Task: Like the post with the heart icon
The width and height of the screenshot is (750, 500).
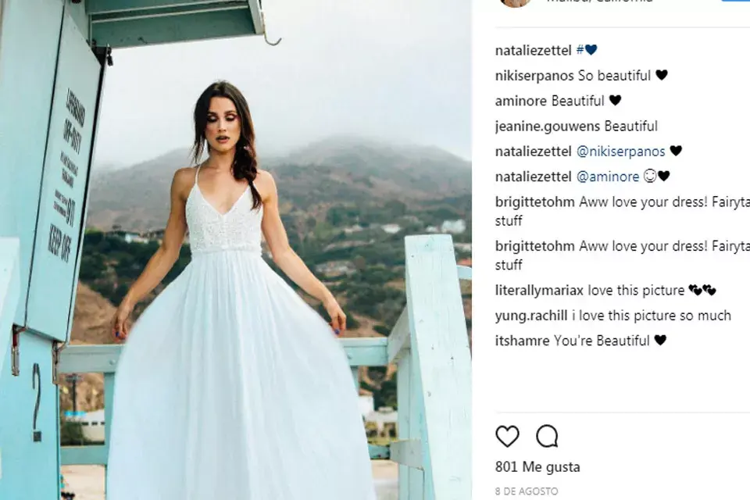Action: point(507,436)
